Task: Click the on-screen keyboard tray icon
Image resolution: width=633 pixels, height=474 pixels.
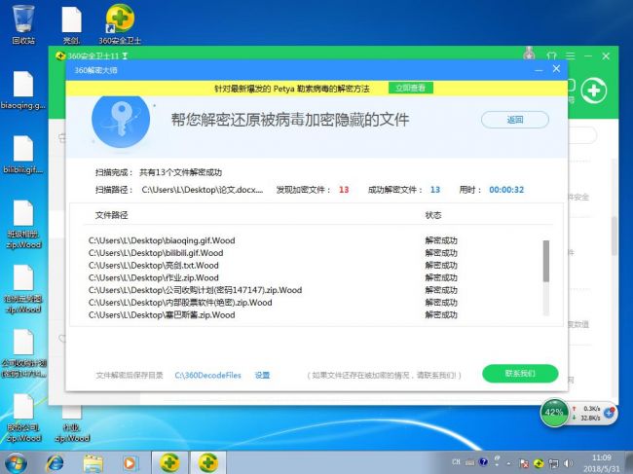Action: [x=470, y=462]
